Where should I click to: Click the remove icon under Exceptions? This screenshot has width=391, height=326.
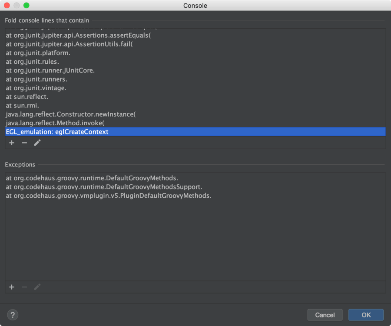[24, 287]
